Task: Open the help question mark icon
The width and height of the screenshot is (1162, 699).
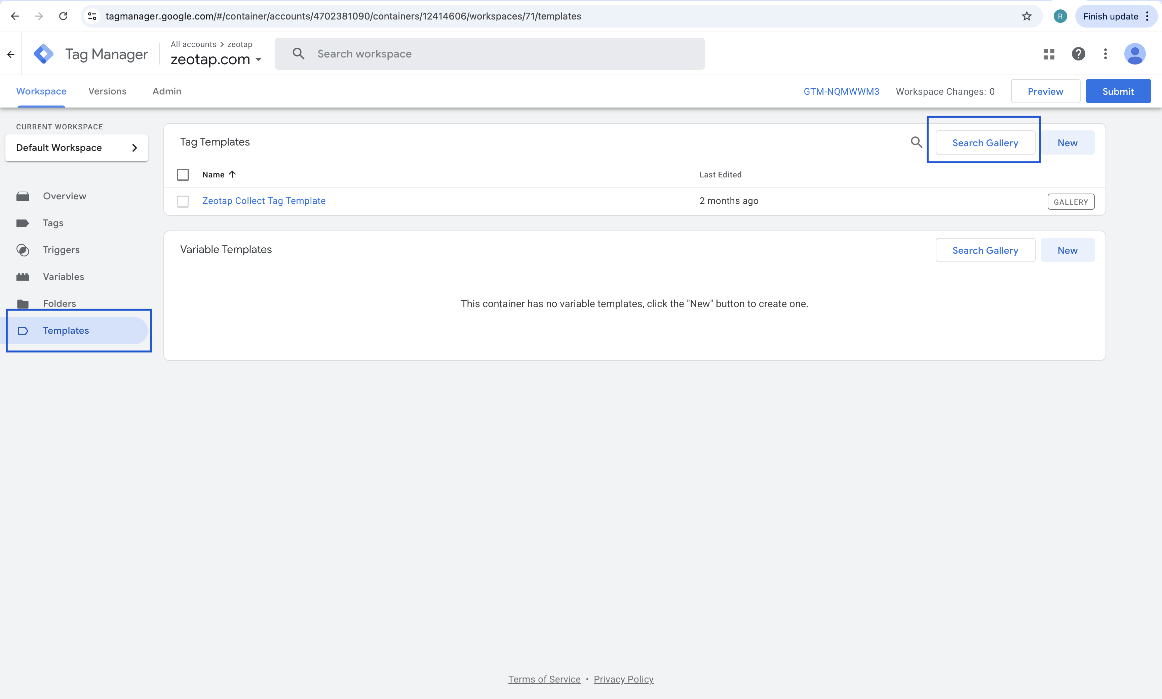Action: click(x=1078, y=54)
